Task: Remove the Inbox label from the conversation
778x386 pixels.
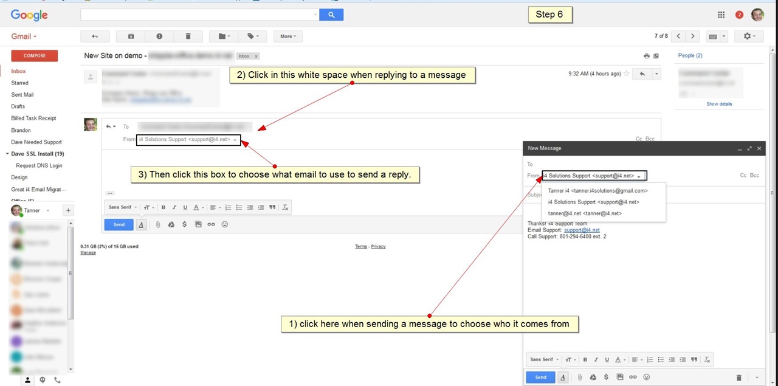Action: (x=256, y=56)
